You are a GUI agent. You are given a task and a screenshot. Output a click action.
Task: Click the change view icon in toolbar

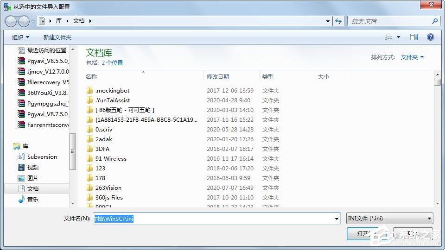(x=388, y=37)
